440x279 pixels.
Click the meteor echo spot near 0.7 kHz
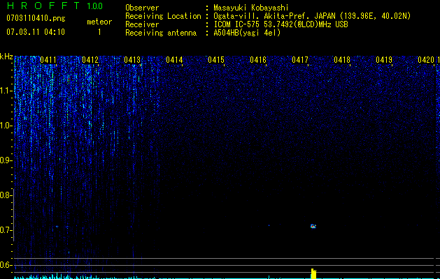coord(313,226)
